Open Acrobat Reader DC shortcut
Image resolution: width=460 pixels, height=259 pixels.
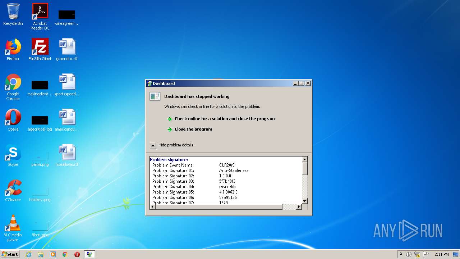pyautogui.click(x=40, y=16)
